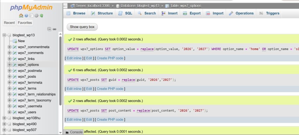Click UPDATE keyword in the guid query
This screenshot has width=299, height=135.
point(73,80)
